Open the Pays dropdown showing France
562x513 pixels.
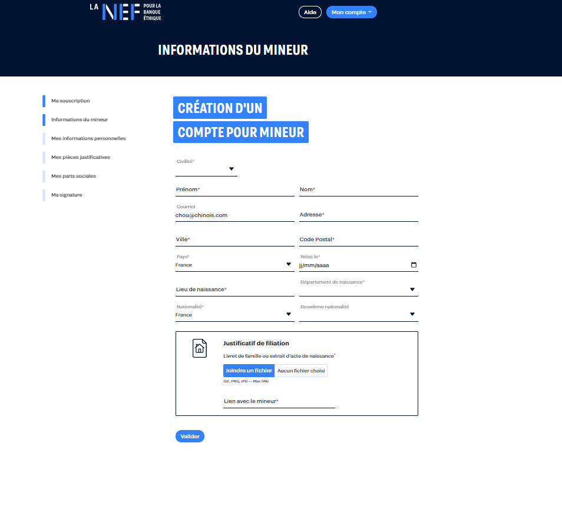235,265
